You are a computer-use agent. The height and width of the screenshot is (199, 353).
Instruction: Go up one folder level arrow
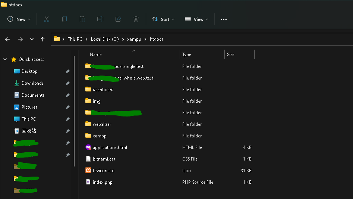(x=43, y=39)
